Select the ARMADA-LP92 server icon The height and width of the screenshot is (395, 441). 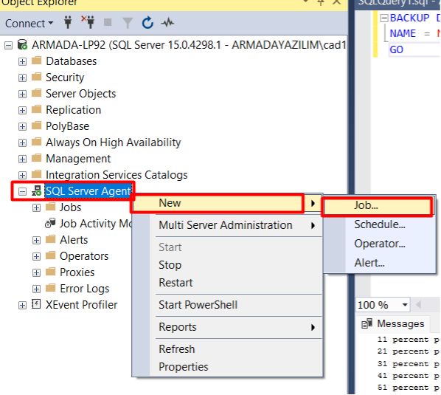(x=23, y=44)
